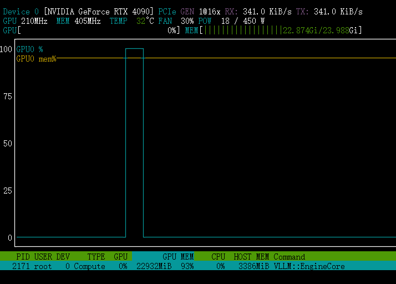This screenshot has width=396, height=284.
Task: Click the RX 341.0 KiB/s value
Action: pyautogui.click(x=258, y=12)
